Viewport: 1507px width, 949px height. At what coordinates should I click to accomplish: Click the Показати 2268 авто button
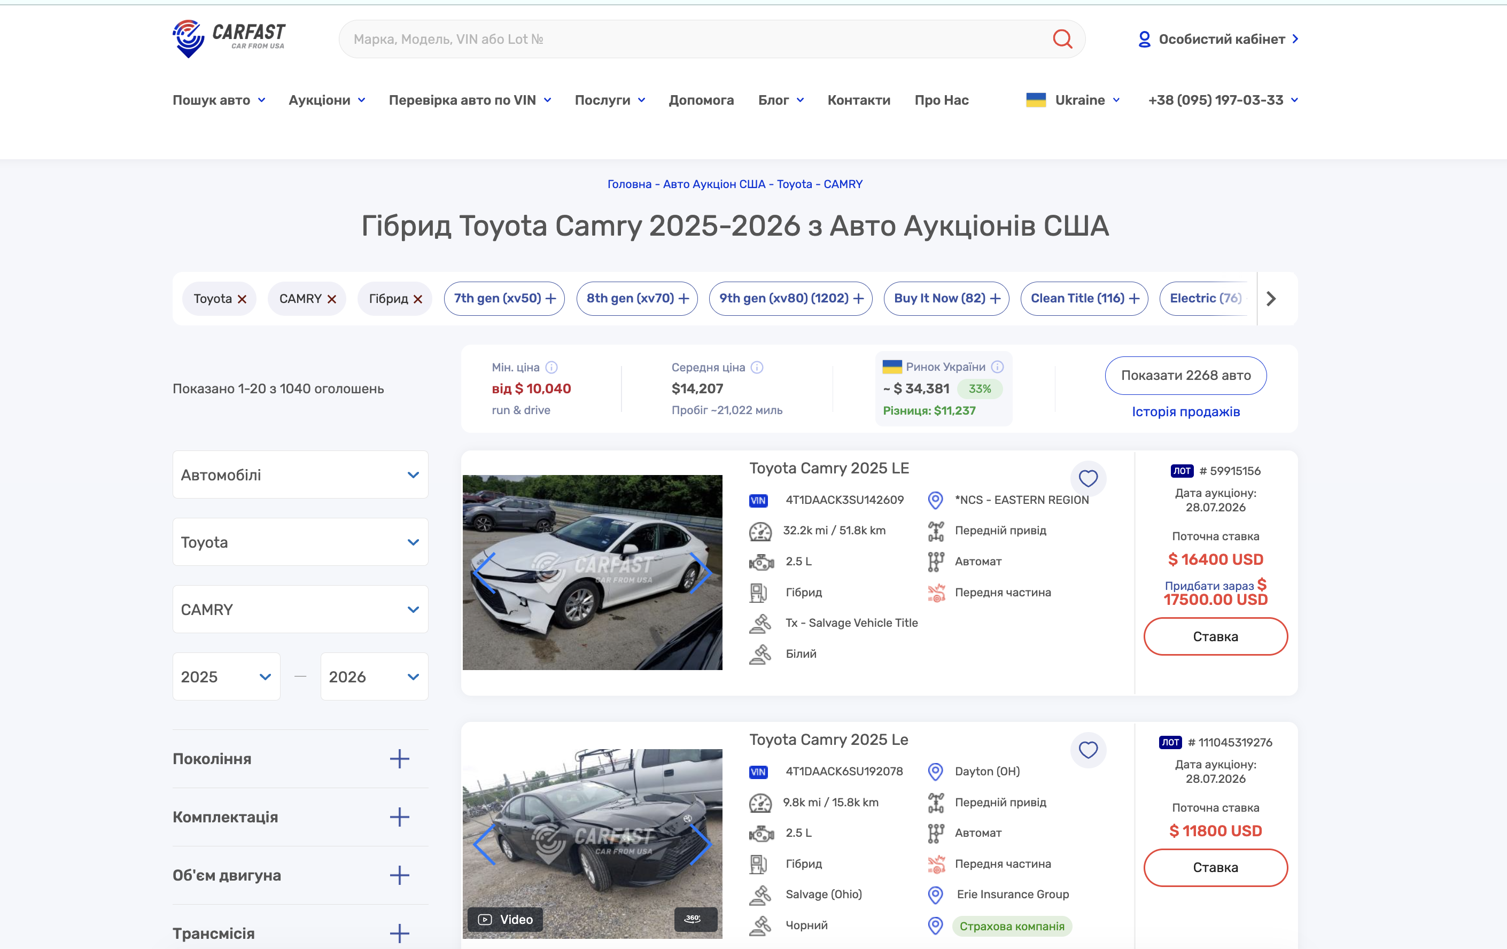[x=1185, y=375]
